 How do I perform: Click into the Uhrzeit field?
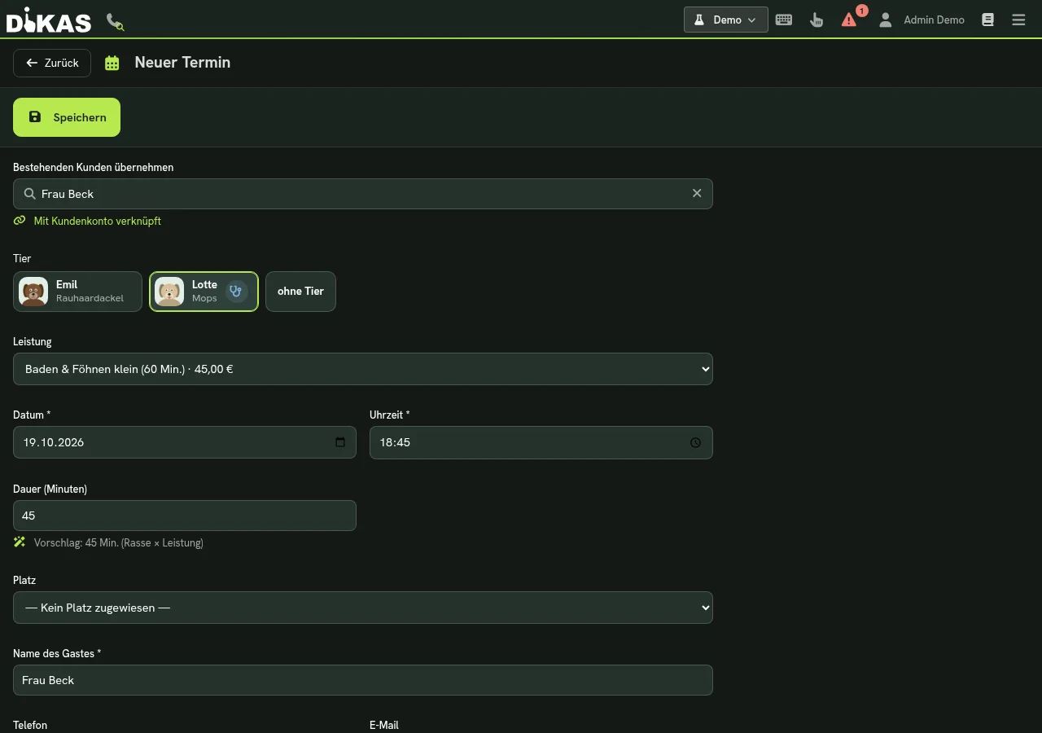coord(541,442)
